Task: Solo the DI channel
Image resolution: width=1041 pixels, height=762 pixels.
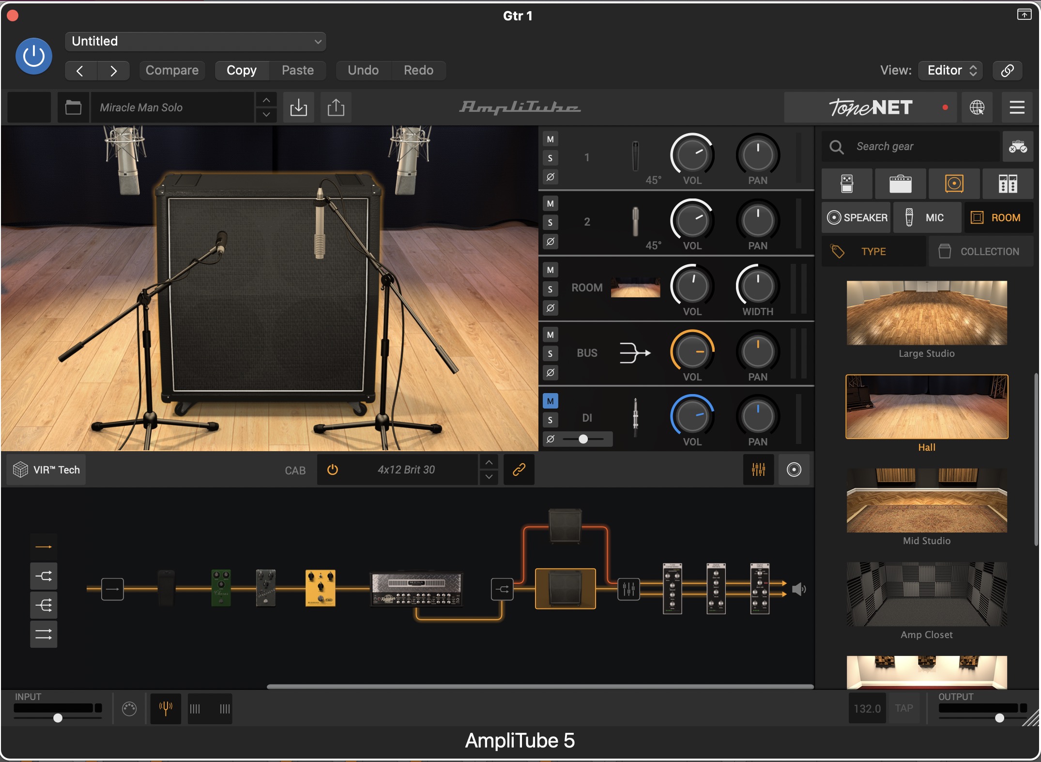Action: [551, 420]
